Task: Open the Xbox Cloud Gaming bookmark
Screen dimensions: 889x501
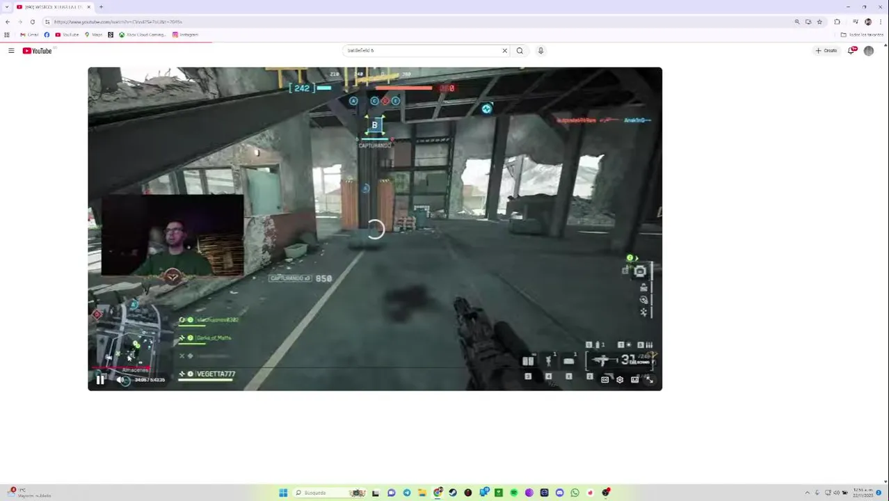Action: [x=142, y=35]
